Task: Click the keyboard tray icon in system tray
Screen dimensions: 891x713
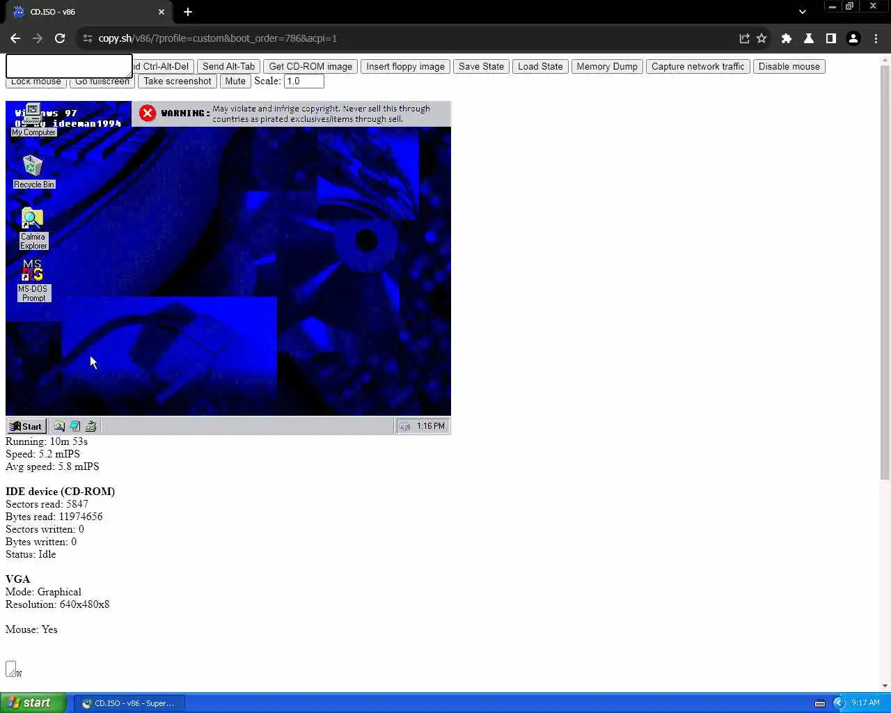Action: click(x=820, y=703)
